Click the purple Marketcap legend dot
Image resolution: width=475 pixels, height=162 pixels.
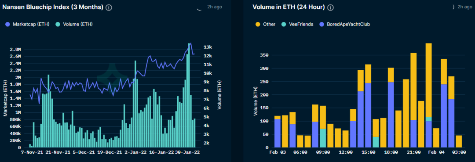click(x=8, y=24)
